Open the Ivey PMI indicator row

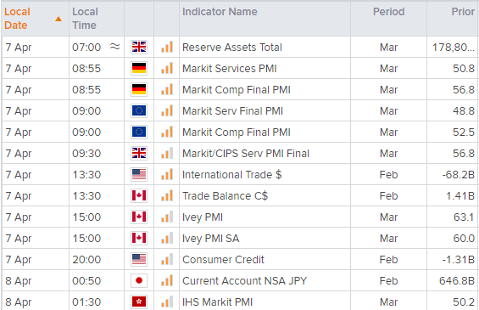[x=239, y=217]
